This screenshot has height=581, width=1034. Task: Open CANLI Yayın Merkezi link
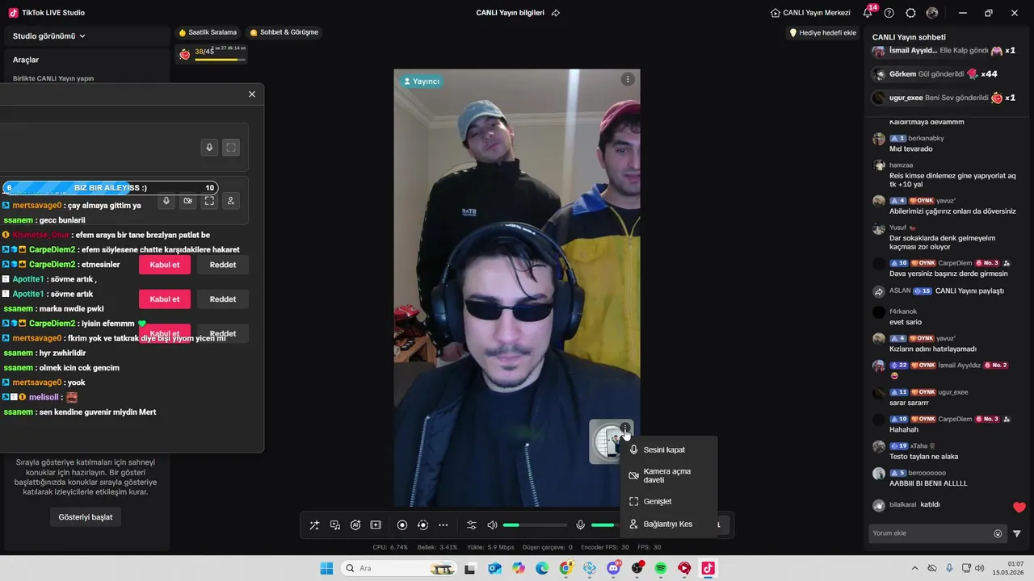click(811, 13)
